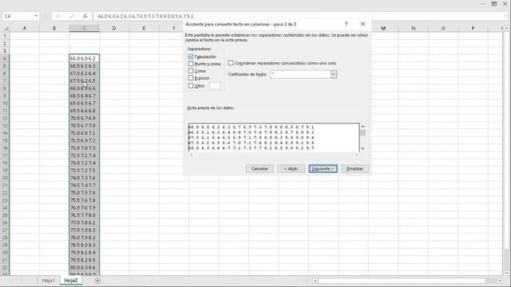Click the Finalizar button
Image resolution: width=511 pixels, height=287 pixels.
[x=355, y=168]
